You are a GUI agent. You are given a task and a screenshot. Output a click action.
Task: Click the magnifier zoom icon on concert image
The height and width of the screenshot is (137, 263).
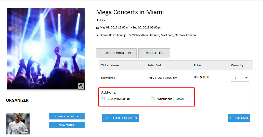tap(81, 86)
